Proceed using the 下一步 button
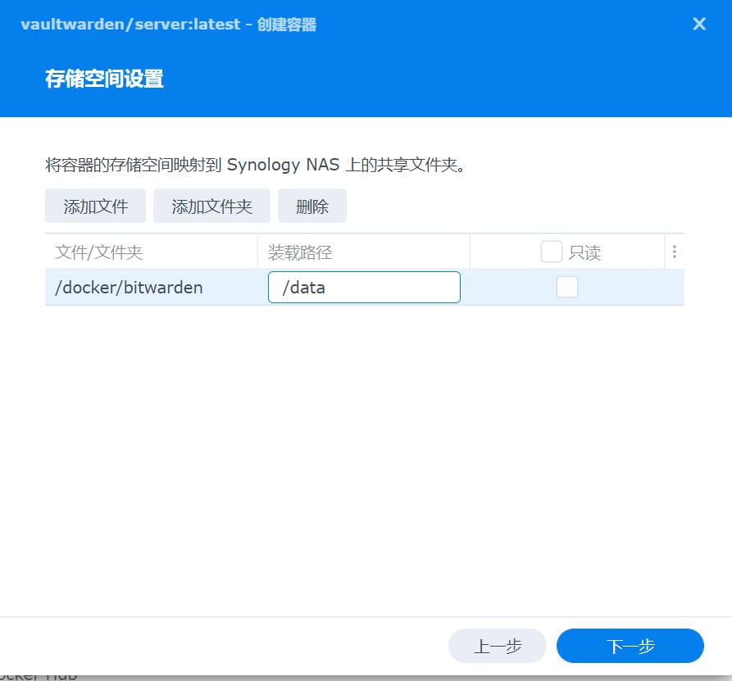 [x=630, y=646]
